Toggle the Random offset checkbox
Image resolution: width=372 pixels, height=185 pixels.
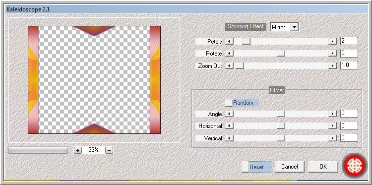tap(229, 103)
